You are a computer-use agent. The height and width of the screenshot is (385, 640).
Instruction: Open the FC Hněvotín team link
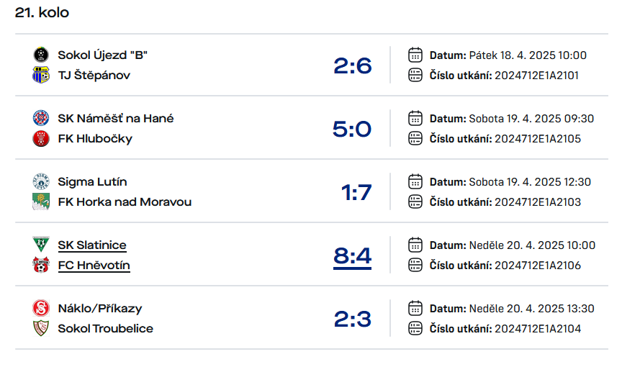(x=94, y=266)
